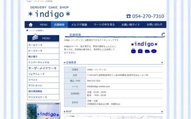Click the home icon in the navigation bar
This screenshot has width=191, height=119.
coord(31,25)
